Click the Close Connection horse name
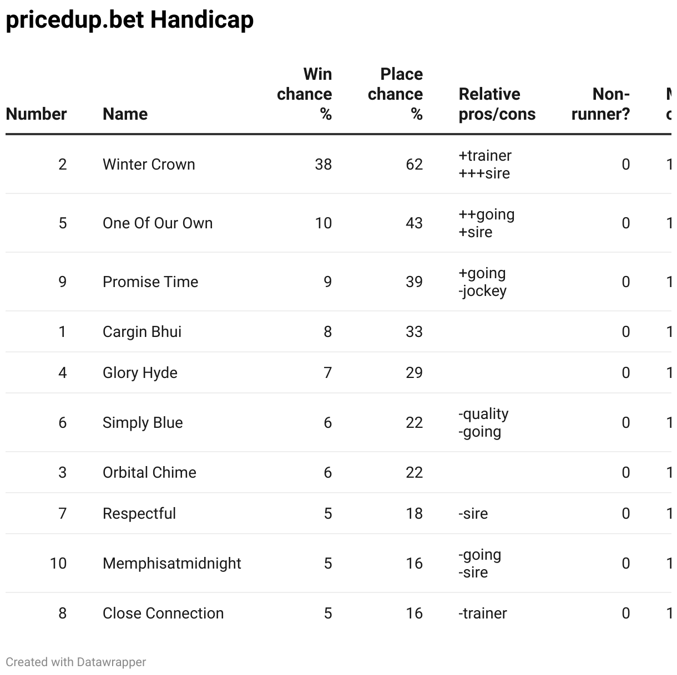The height and width of the screenshot is (675, 677). tap(163, 613)
